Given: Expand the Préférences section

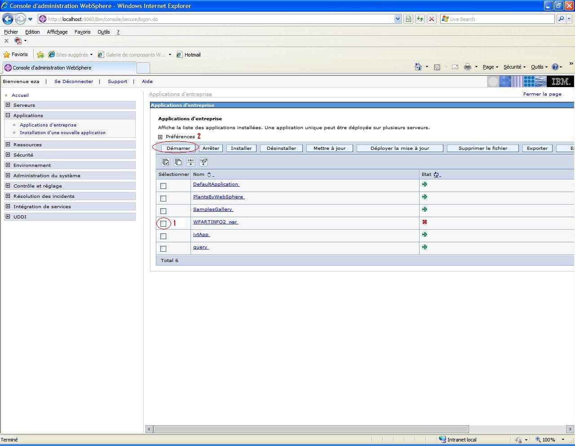Looking at the screenshot, I should coord(160,137).
